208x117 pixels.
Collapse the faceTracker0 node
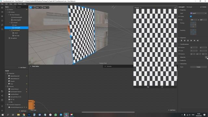click(x=10, y=30)
